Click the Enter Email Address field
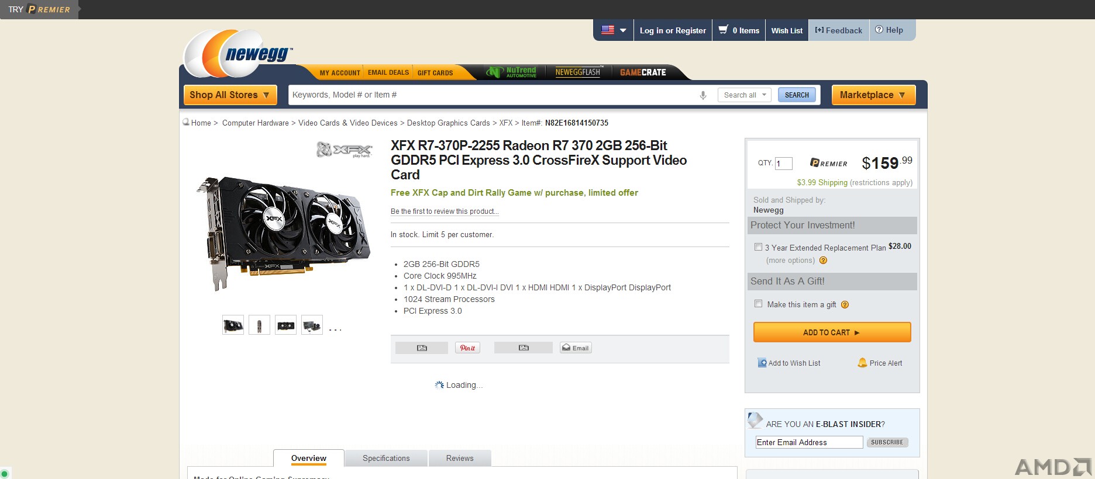 point(809,442)
